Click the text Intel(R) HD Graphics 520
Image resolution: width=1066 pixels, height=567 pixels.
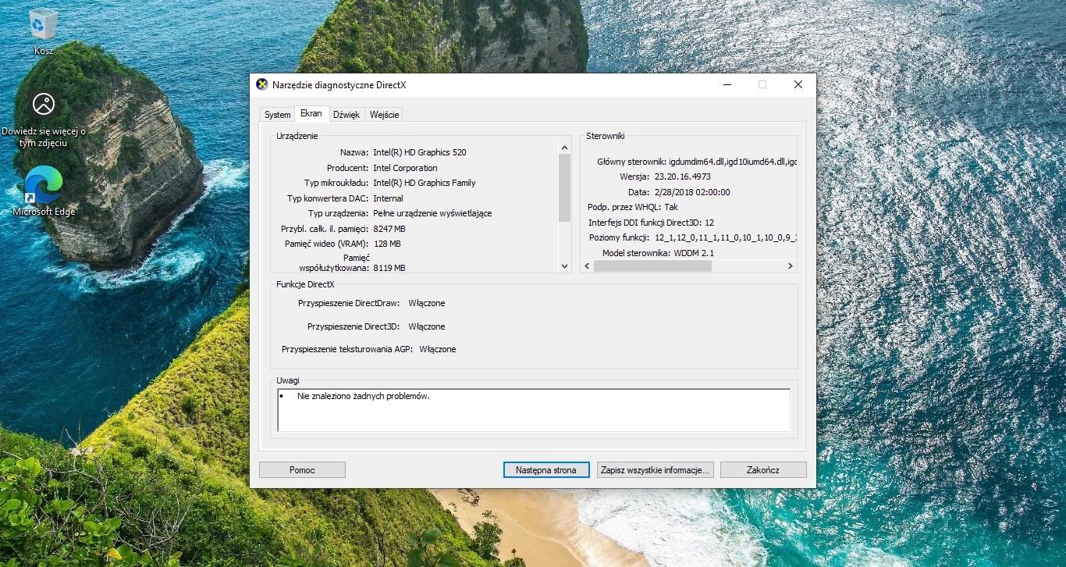pos(420,152)
